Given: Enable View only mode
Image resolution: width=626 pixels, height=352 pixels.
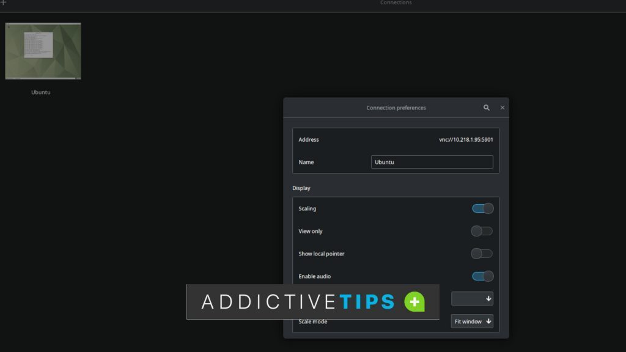Looking at the screenshot, I should click(x=482, y=230).
